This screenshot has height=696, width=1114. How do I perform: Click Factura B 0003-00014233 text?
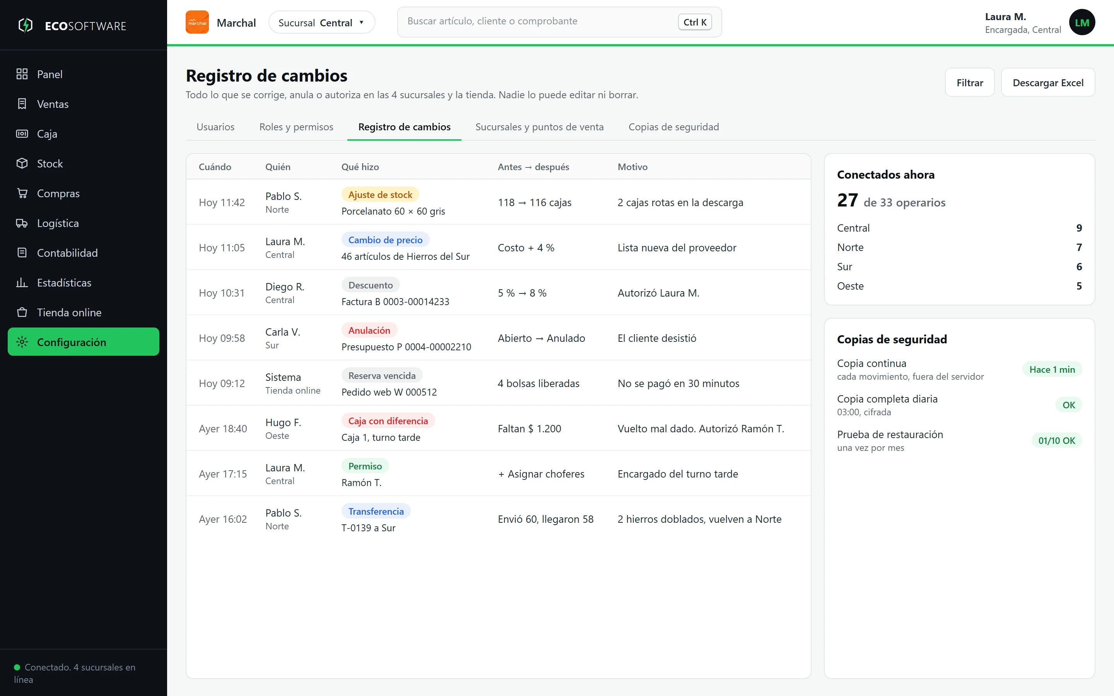coord(395,302)
